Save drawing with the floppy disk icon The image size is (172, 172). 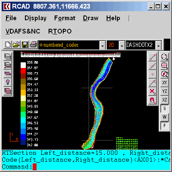click(25, 45)
